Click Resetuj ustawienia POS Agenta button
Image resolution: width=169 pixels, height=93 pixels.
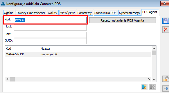point(123,20)
